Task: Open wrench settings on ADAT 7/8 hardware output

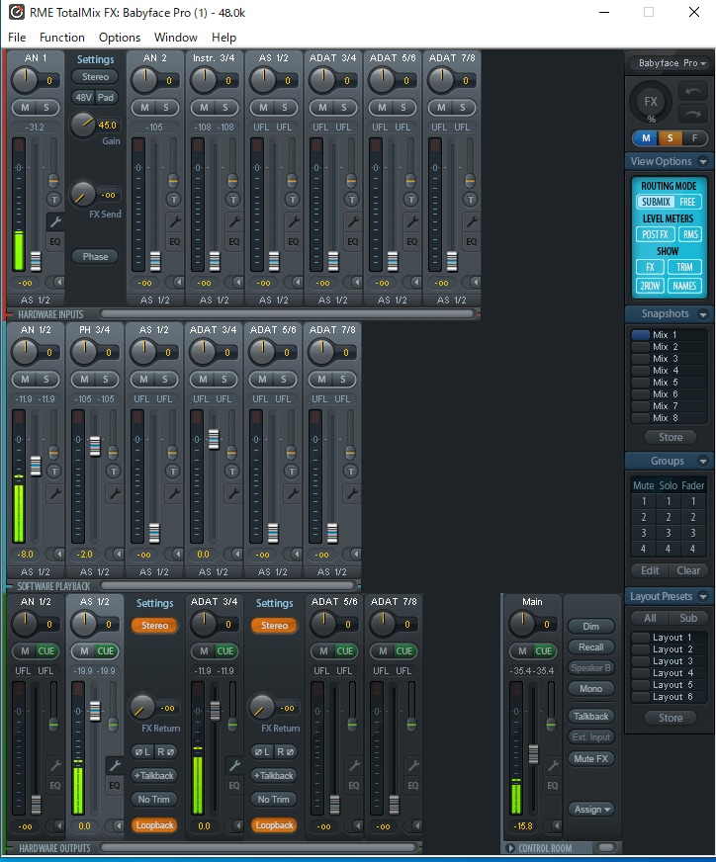Action: click(x=413, y=765)
